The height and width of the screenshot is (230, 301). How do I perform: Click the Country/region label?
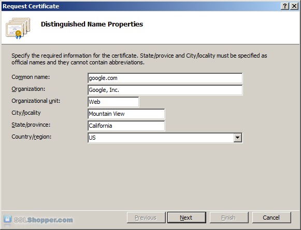(x=32, y=137)
